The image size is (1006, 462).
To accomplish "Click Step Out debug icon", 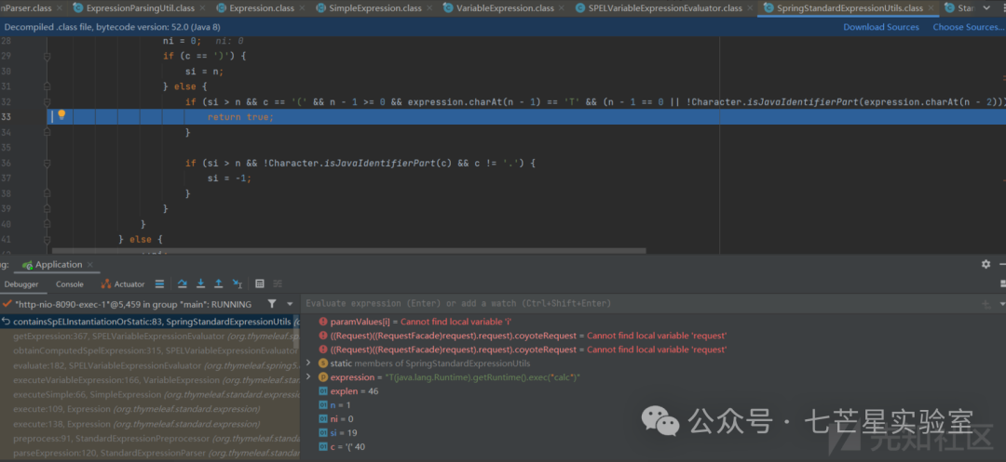I will coord(219,284).
